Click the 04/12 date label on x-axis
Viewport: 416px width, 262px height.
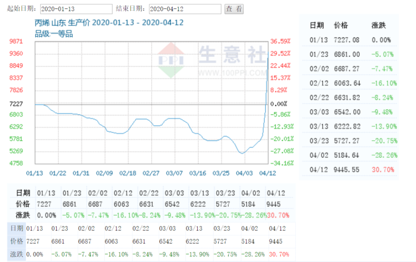pos(267,173)
